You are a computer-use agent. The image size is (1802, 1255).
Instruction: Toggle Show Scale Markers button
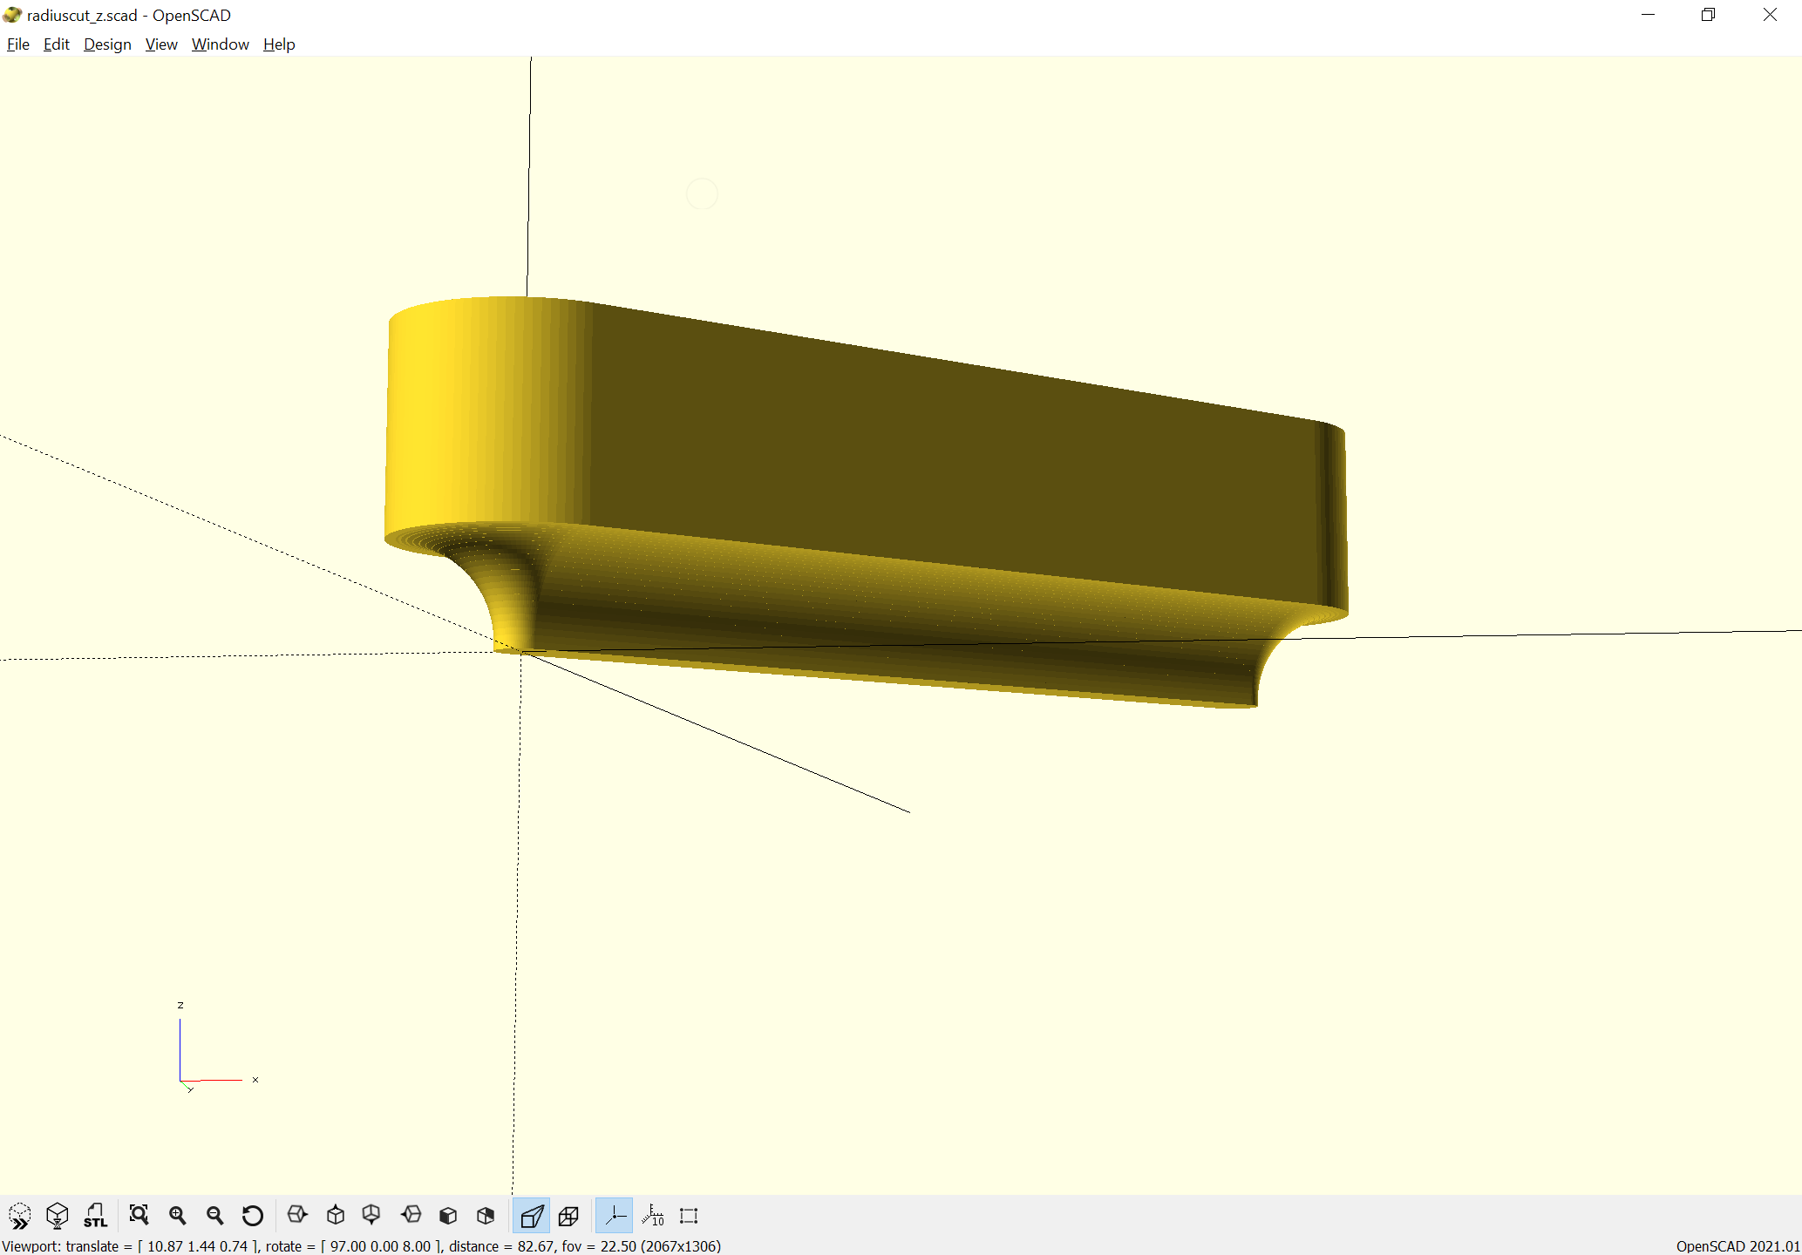pyautogui.click(x=652, y=1215)
